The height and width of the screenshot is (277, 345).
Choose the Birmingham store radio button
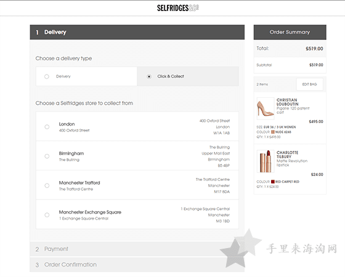[x=47, y=156]
